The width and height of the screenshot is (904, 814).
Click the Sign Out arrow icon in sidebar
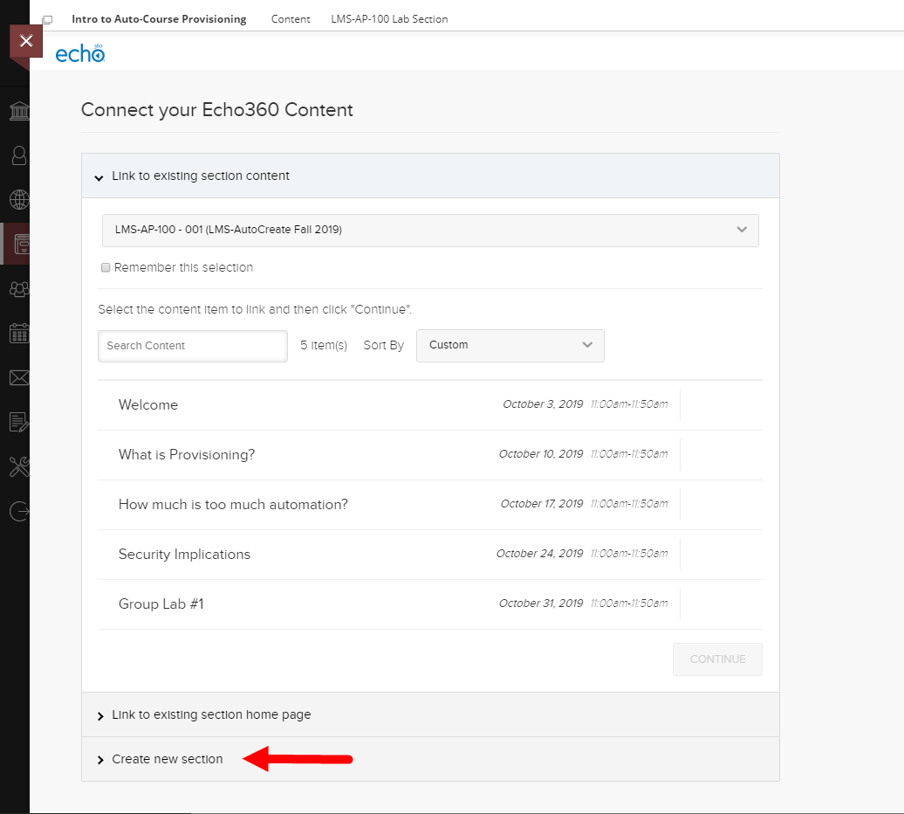[19, 511]
